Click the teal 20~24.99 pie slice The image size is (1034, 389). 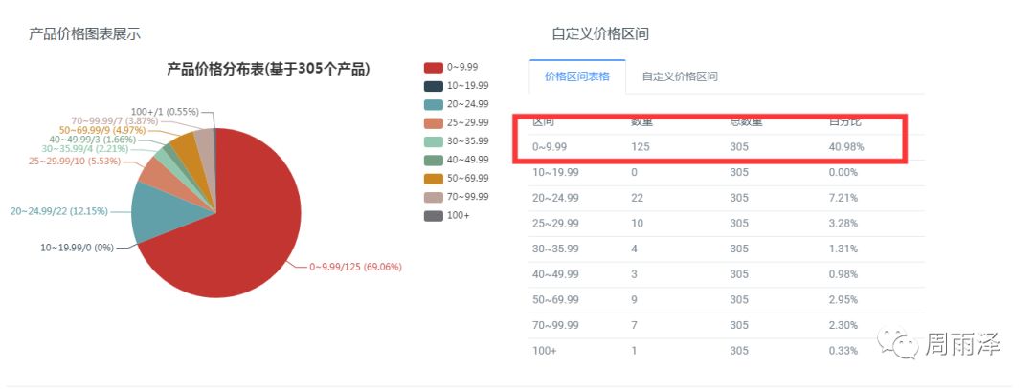pyautogui.click(x=153, y=208)
